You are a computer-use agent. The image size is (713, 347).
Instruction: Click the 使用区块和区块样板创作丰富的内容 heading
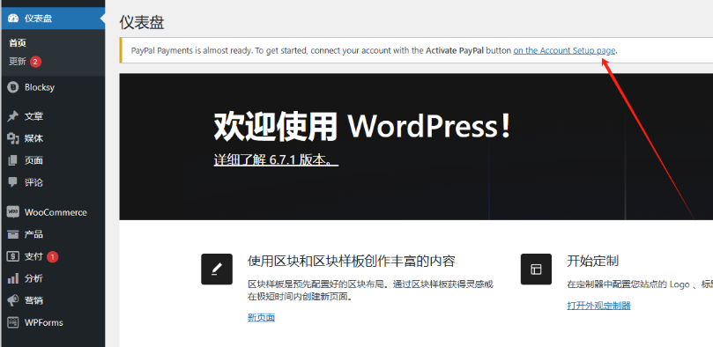coord(352,262)
